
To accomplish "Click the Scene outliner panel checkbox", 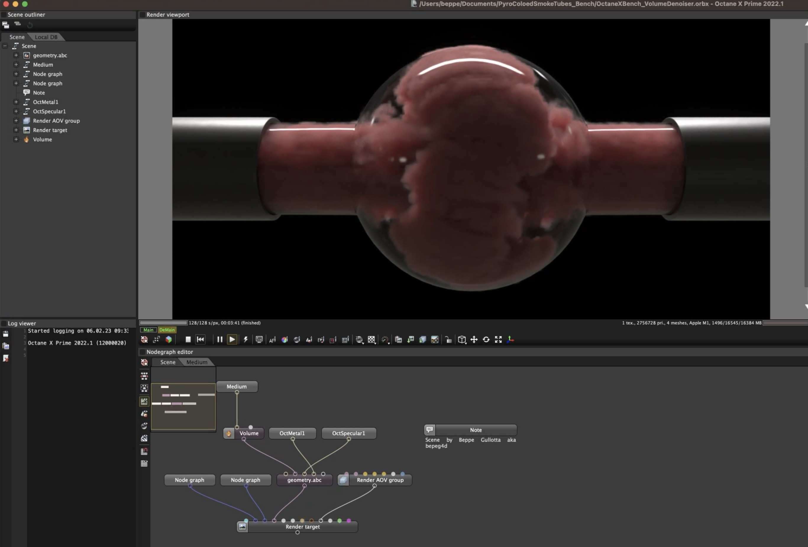I will (4, 14).
